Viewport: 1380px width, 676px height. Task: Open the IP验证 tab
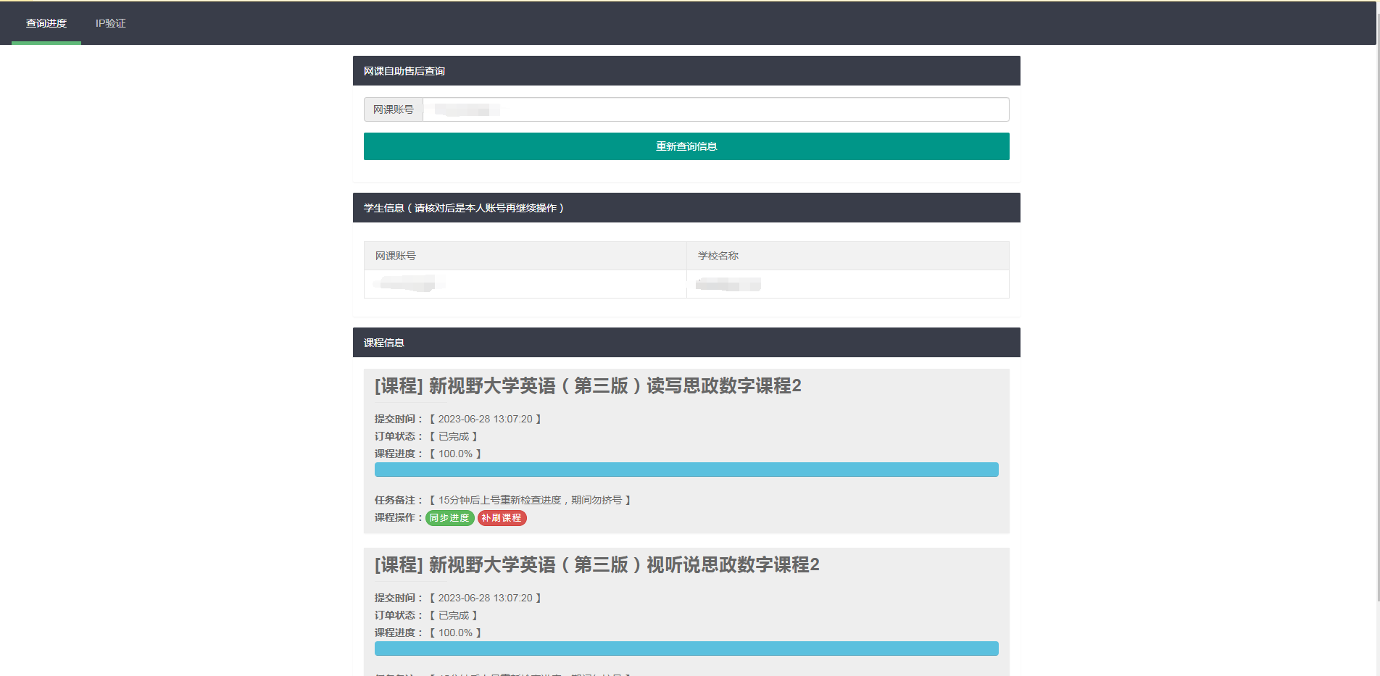click(x=110, y=23)
